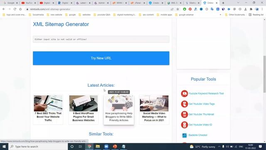Viewport: 266px width, 150px height.
Task: Close the Google tab
Action: 17,3
